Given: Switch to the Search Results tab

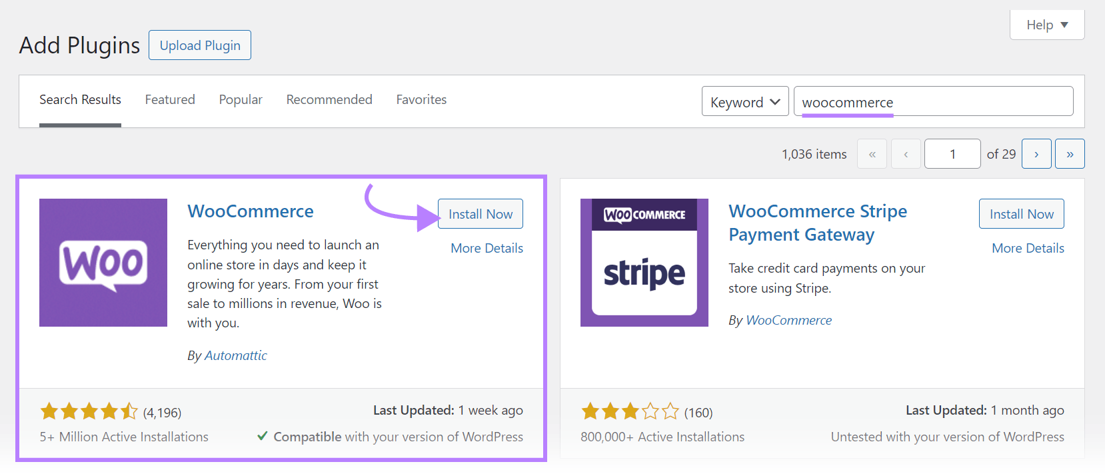Looking at the screenshot, I should click(80, 100).
